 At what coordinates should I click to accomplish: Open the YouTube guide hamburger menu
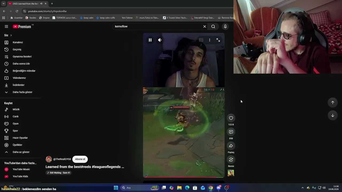[x=6, y=26]
